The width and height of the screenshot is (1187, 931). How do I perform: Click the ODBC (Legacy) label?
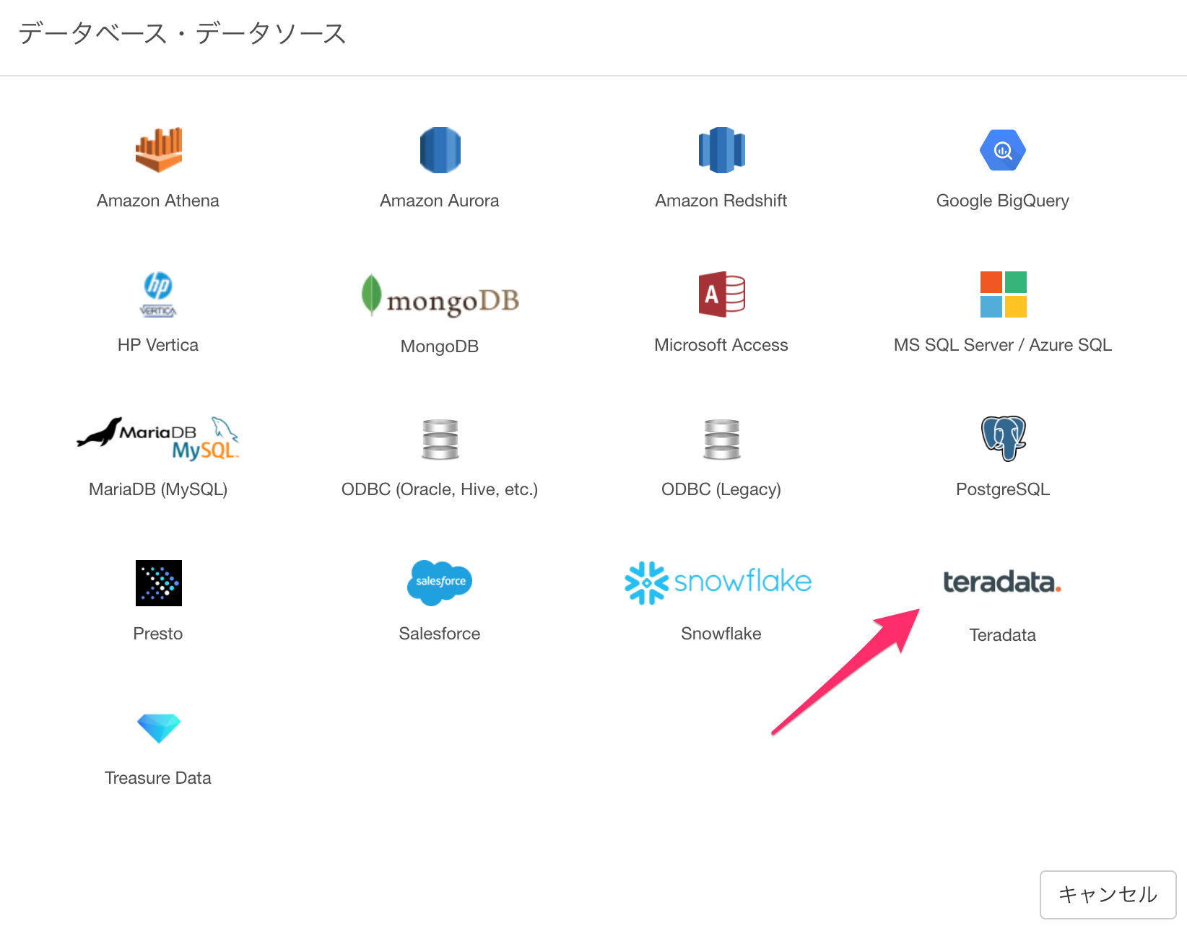[x=721, y=489]
